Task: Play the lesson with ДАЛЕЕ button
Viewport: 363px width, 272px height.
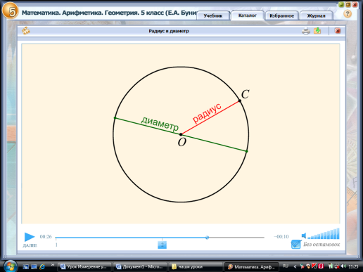Action: click(30, 240)
